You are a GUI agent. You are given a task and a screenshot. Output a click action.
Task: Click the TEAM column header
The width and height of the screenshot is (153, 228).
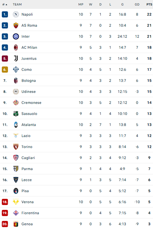18,4
